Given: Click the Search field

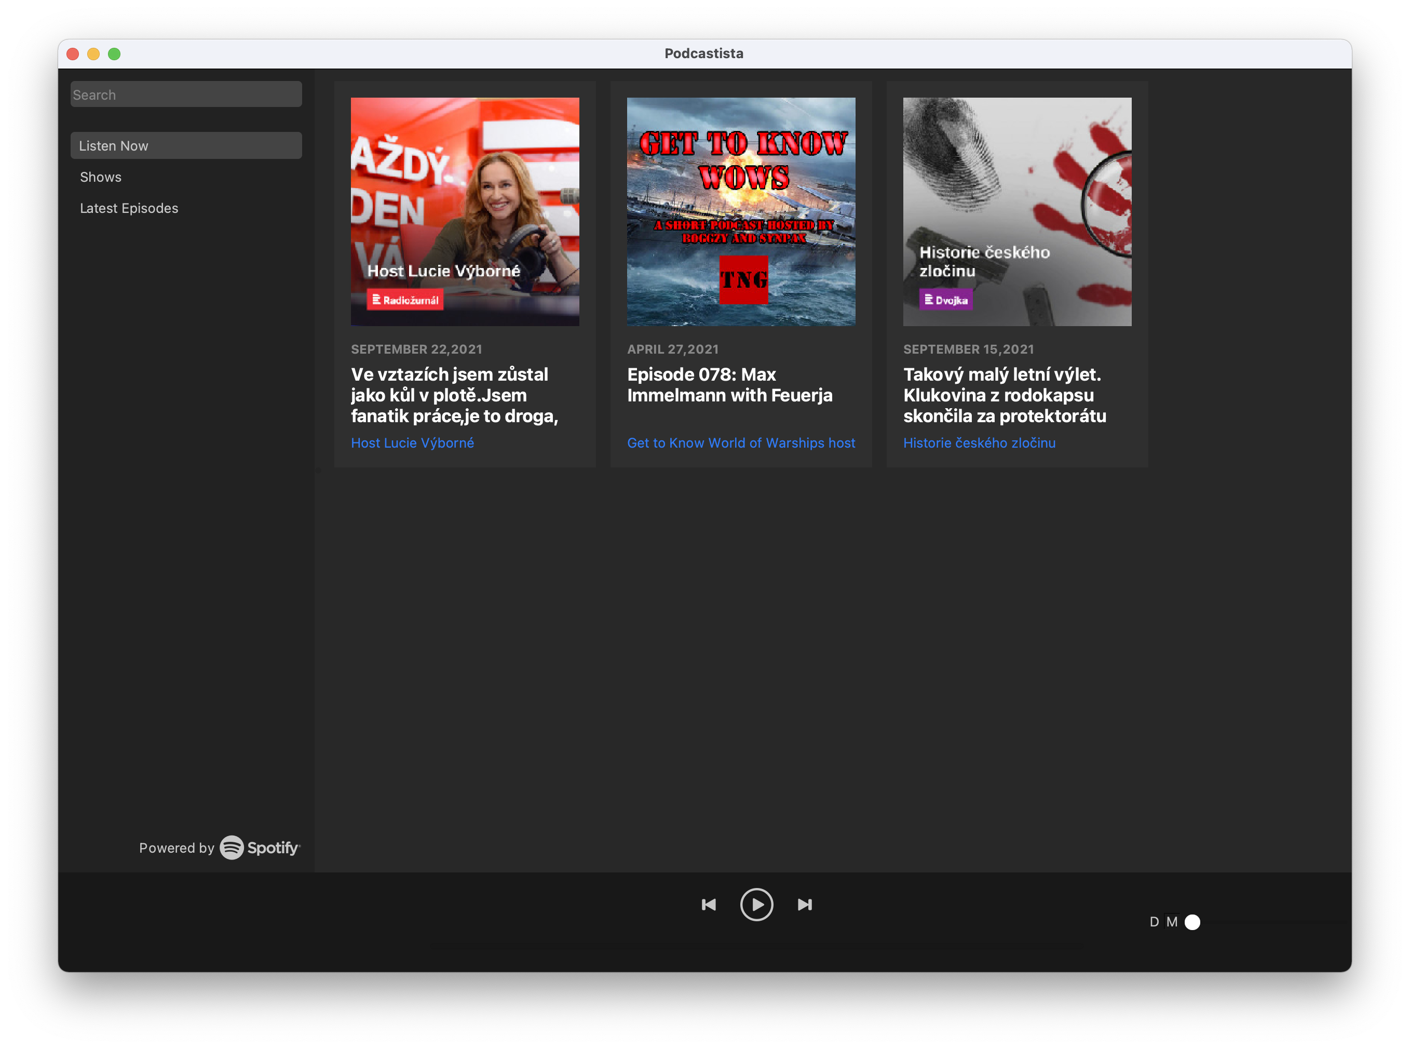Looking at the screenshot, I should click(x=186, y=95).
